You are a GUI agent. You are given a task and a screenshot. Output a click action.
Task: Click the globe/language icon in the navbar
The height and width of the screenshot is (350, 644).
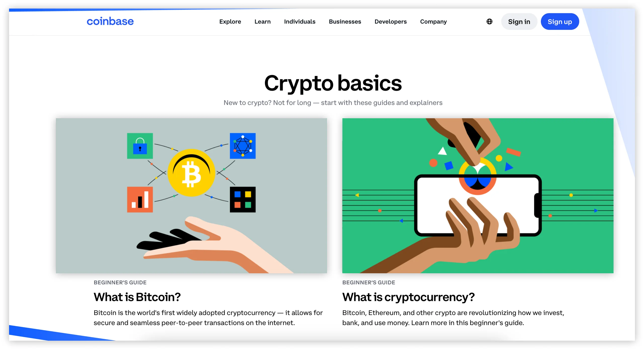(x=489, y=22)
